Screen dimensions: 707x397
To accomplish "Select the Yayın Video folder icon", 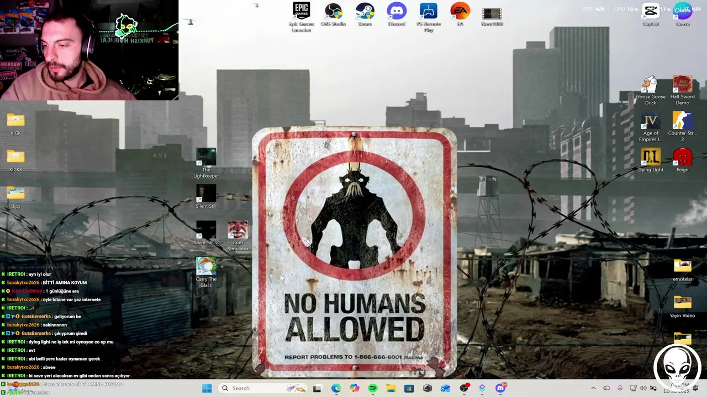I will tap(683, 307).
